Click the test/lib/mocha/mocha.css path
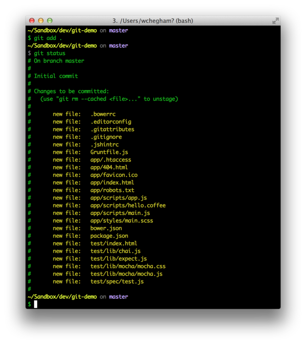The image size is (306, 344). point(128,266)
